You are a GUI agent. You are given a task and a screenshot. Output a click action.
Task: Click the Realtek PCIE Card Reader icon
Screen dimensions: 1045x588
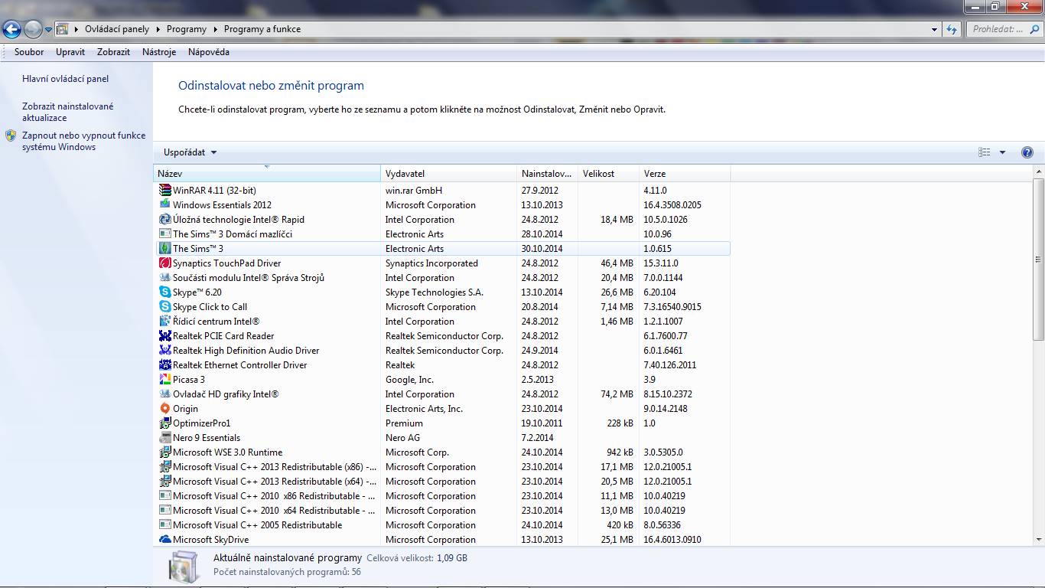164,335
